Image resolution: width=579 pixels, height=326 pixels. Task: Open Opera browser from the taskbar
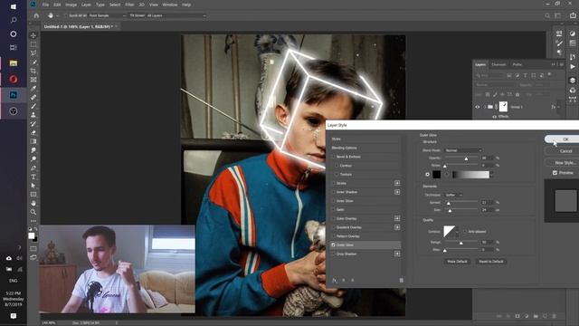coord(14,79)
